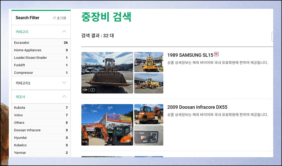282x166 pixels.
Task: Select Others manufacturer filter
Action: pyautogui.click(x=41, y=123)
